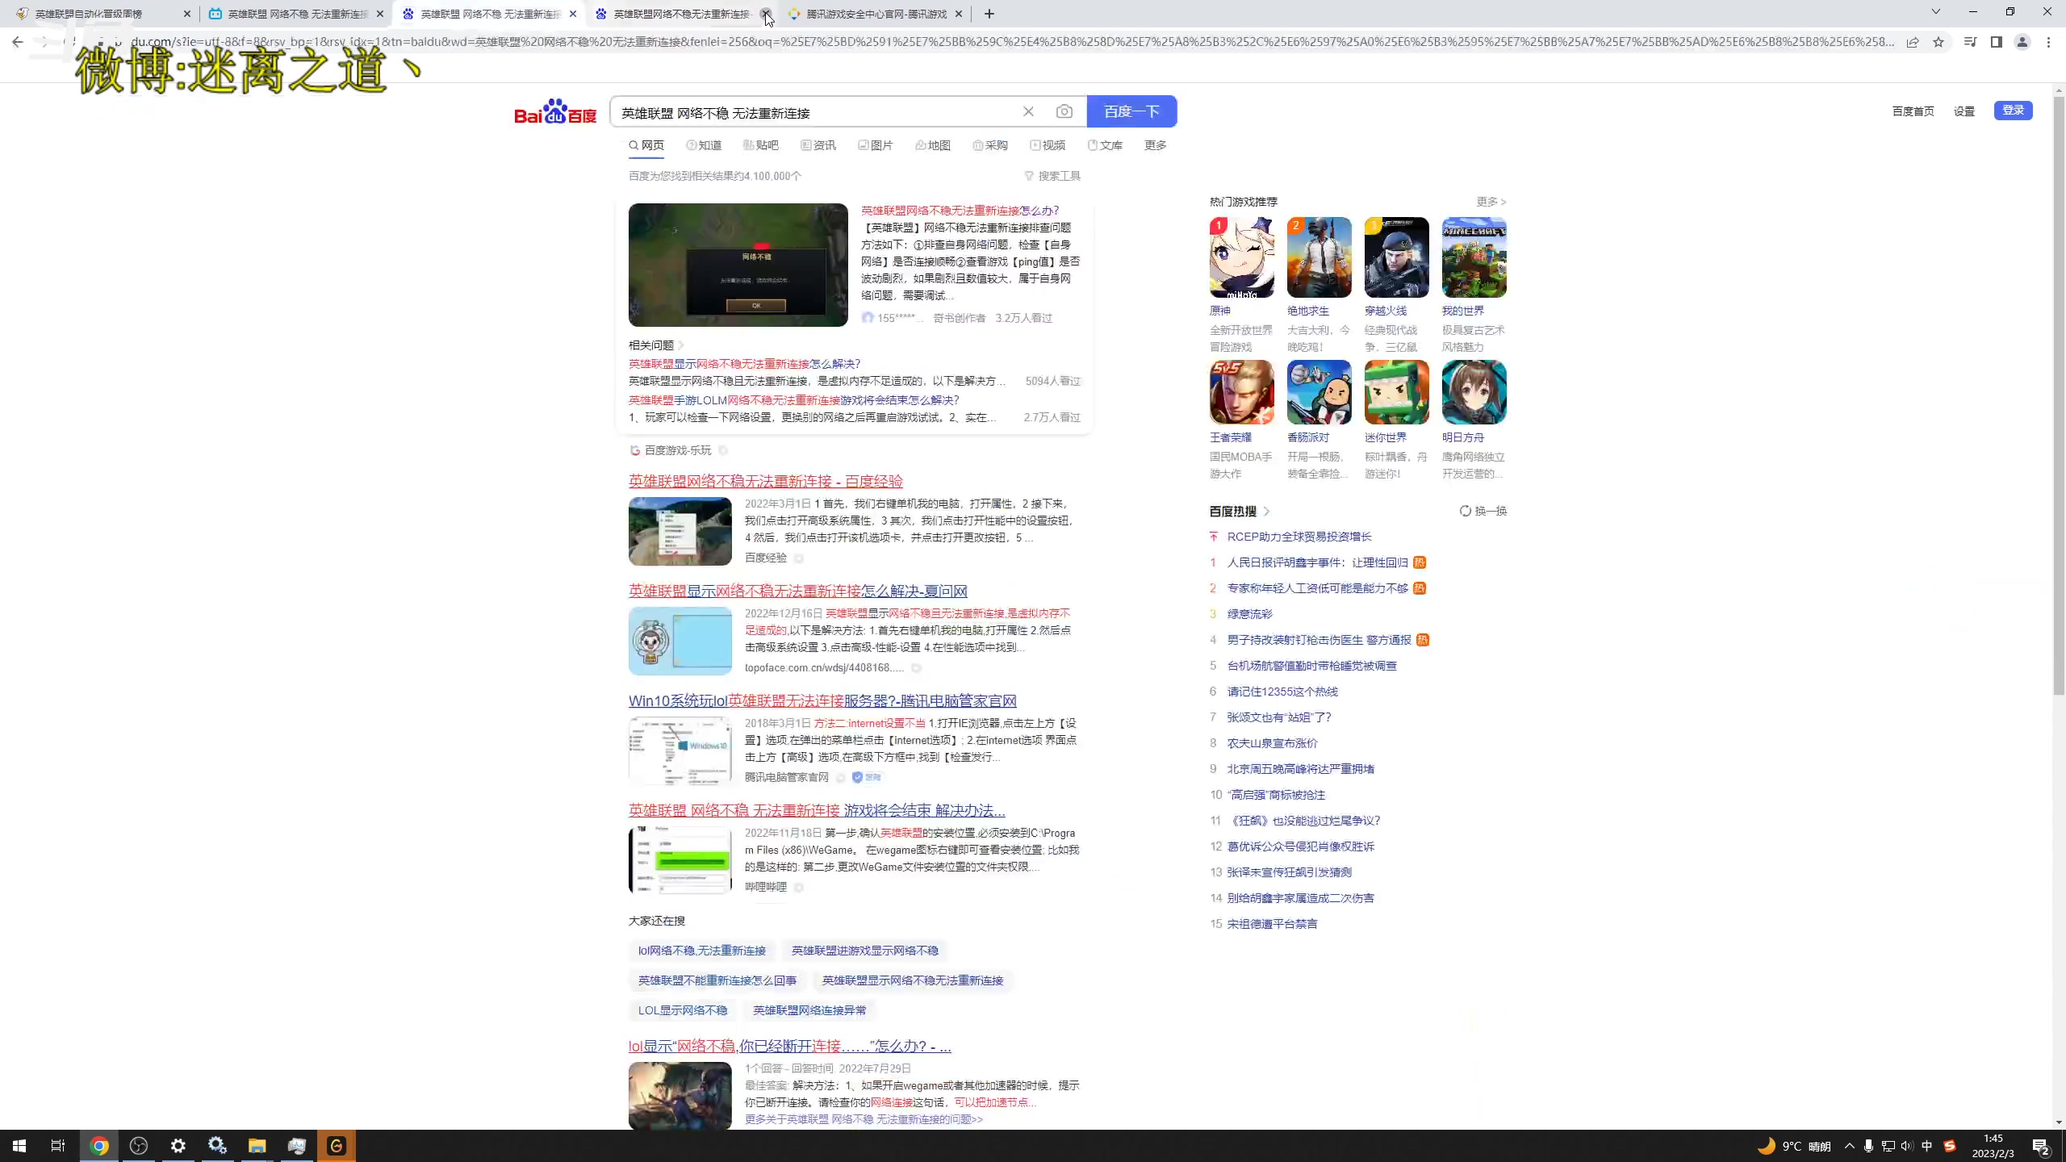Switch to the 图片 search tab
The height and width of the screenshot is (1162, 2066).
(875, 145)
